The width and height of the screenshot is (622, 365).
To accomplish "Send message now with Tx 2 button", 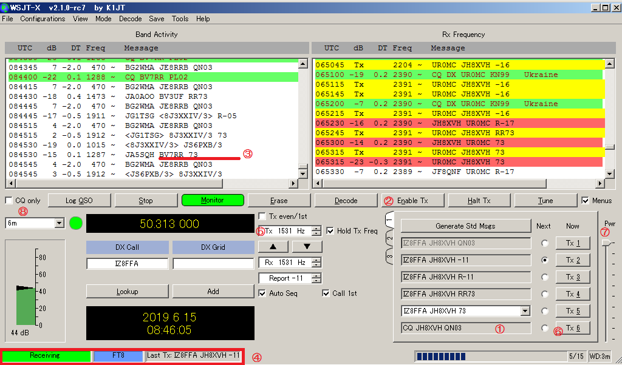I will (573, 260).
